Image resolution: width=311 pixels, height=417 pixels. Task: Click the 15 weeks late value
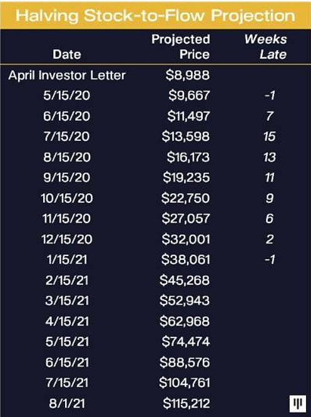click(x=269, y=136)
